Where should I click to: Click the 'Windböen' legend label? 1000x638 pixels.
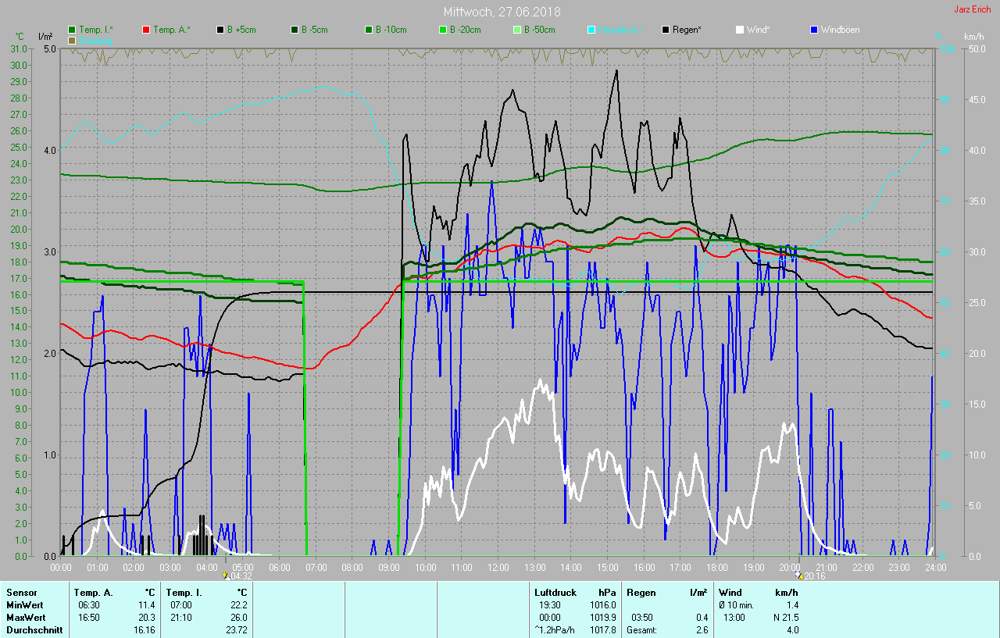841,30
